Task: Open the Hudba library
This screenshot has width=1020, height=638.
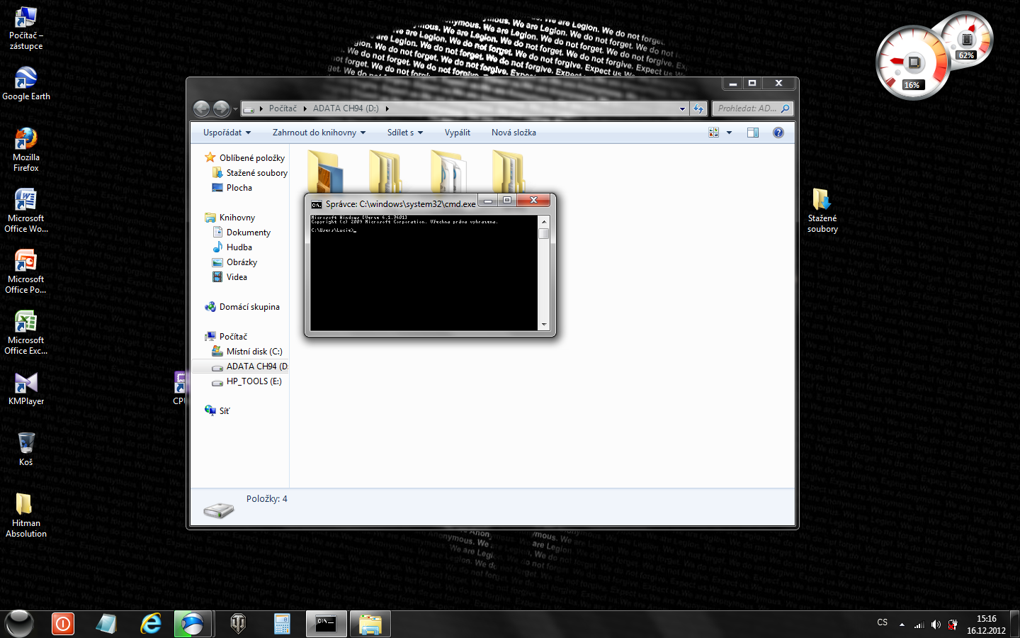Action: coord(232,247)
